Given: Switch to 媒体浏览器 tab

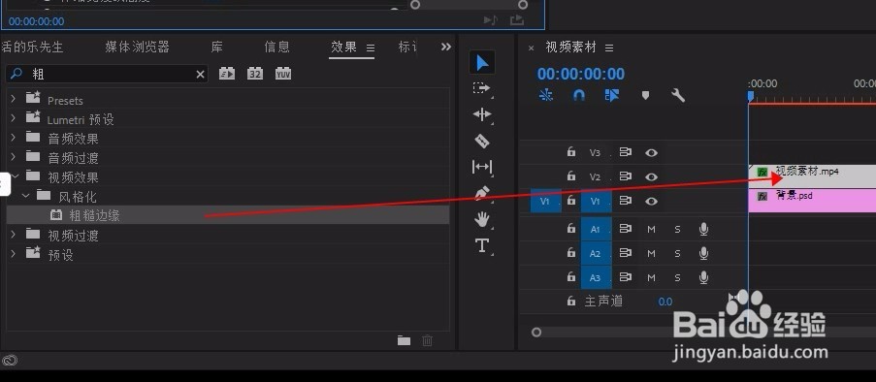Looking at the screenshot, I should coord(137,47).
